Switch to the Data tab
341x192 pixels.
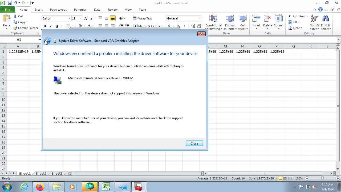point(97,10)
